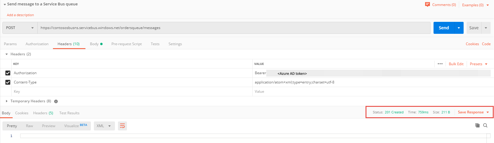The width and height of the screenshot is (494, 143).
Task: Select the Raw response view
Action: pyautogui.click(x=29, y=126)
